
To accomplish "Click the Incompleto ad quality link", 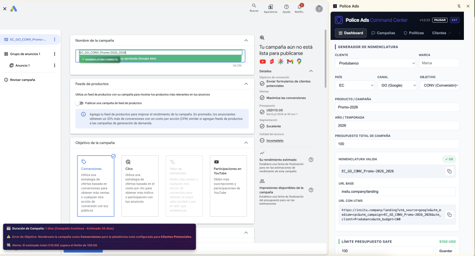I will (x=275, y=141).
